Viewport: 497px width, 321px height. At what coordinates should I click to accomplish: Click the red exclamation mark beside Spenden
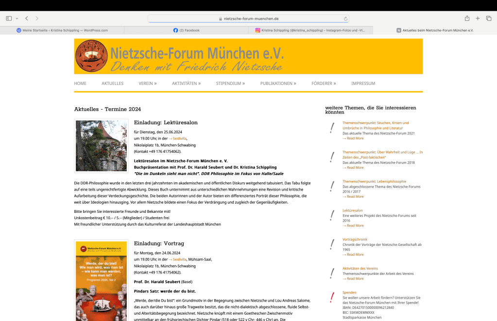pos(332,297)
